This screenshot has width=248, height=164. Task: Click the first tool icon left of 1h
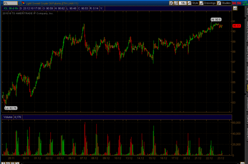(171, 3)
